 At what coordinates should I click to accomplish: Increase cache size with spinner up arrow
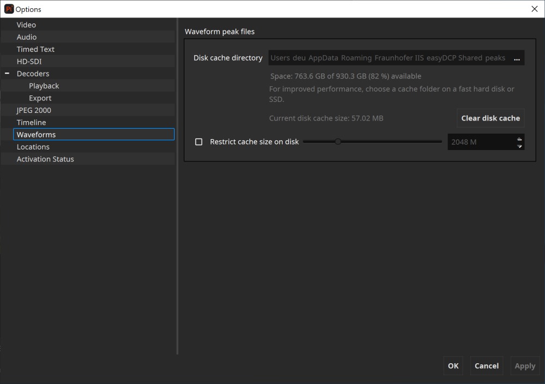[x=519, y=139]
